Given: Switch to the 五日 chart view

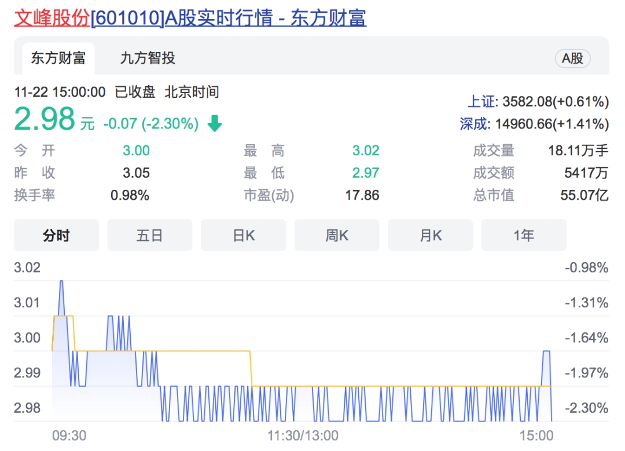Looking at the screenshot, I should 149,236.
